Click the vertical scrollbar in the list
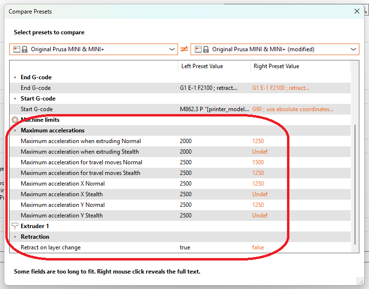Viewport: 369px width, 289px height. pyautogui.click(x=355, y=184)
